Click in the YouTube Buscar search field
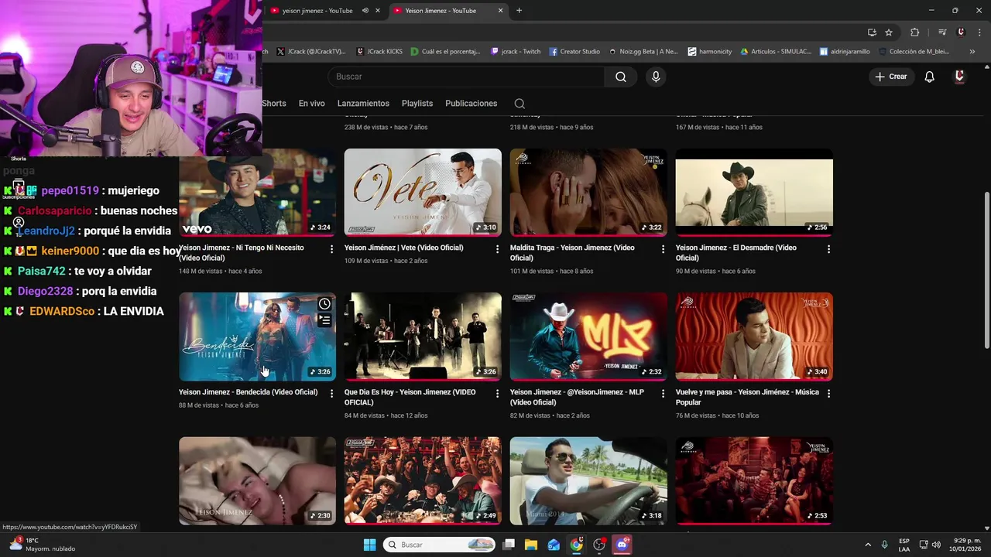This screenshot has height=557, width=991. [466, 77]
